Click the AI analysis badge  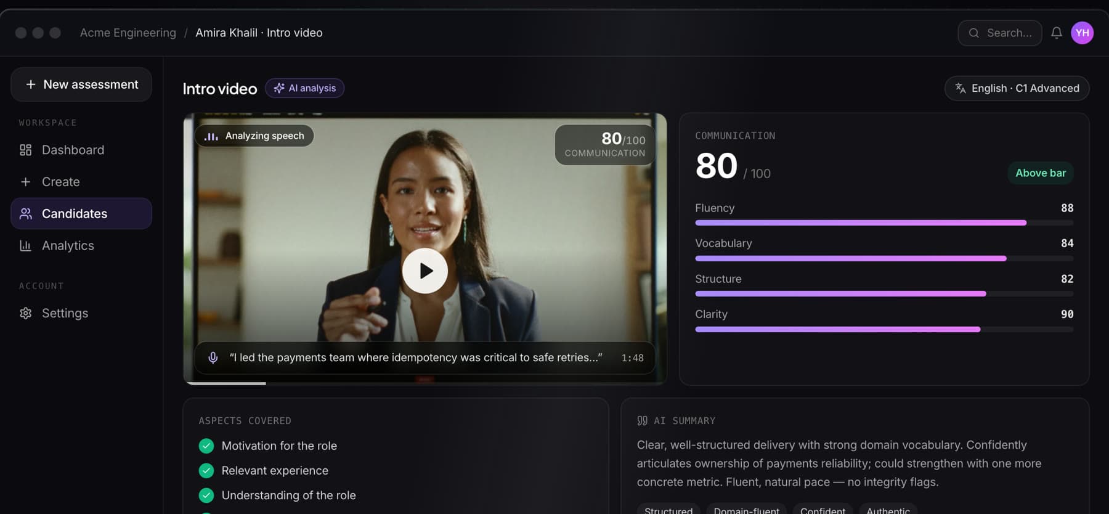pyautogui.click(x=305, y=88)
